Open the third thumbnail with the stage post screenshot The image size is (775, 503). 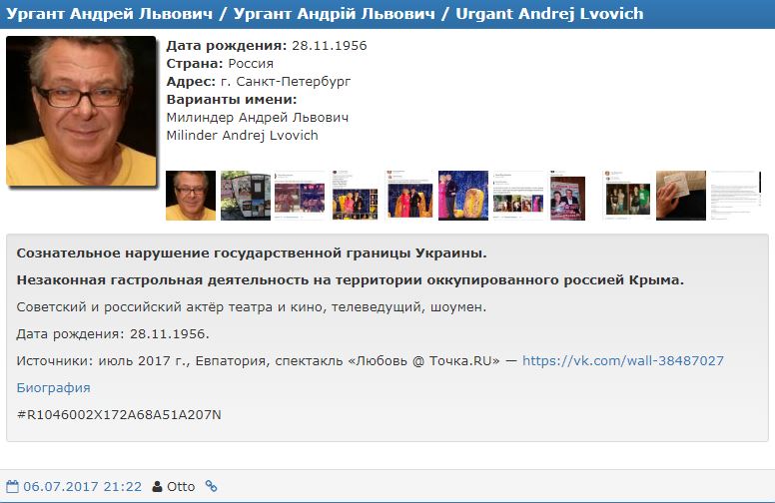click(300, 196)
